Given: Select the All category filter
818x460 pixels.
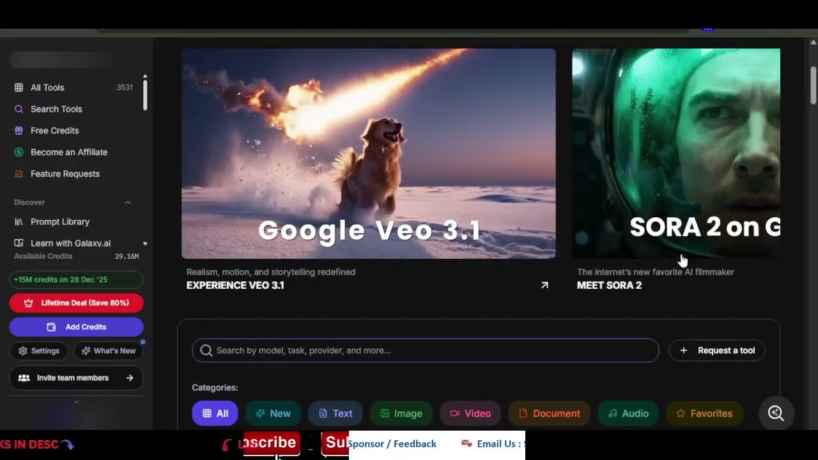Looking at the screenshot, I should click(x=215, y=413).
